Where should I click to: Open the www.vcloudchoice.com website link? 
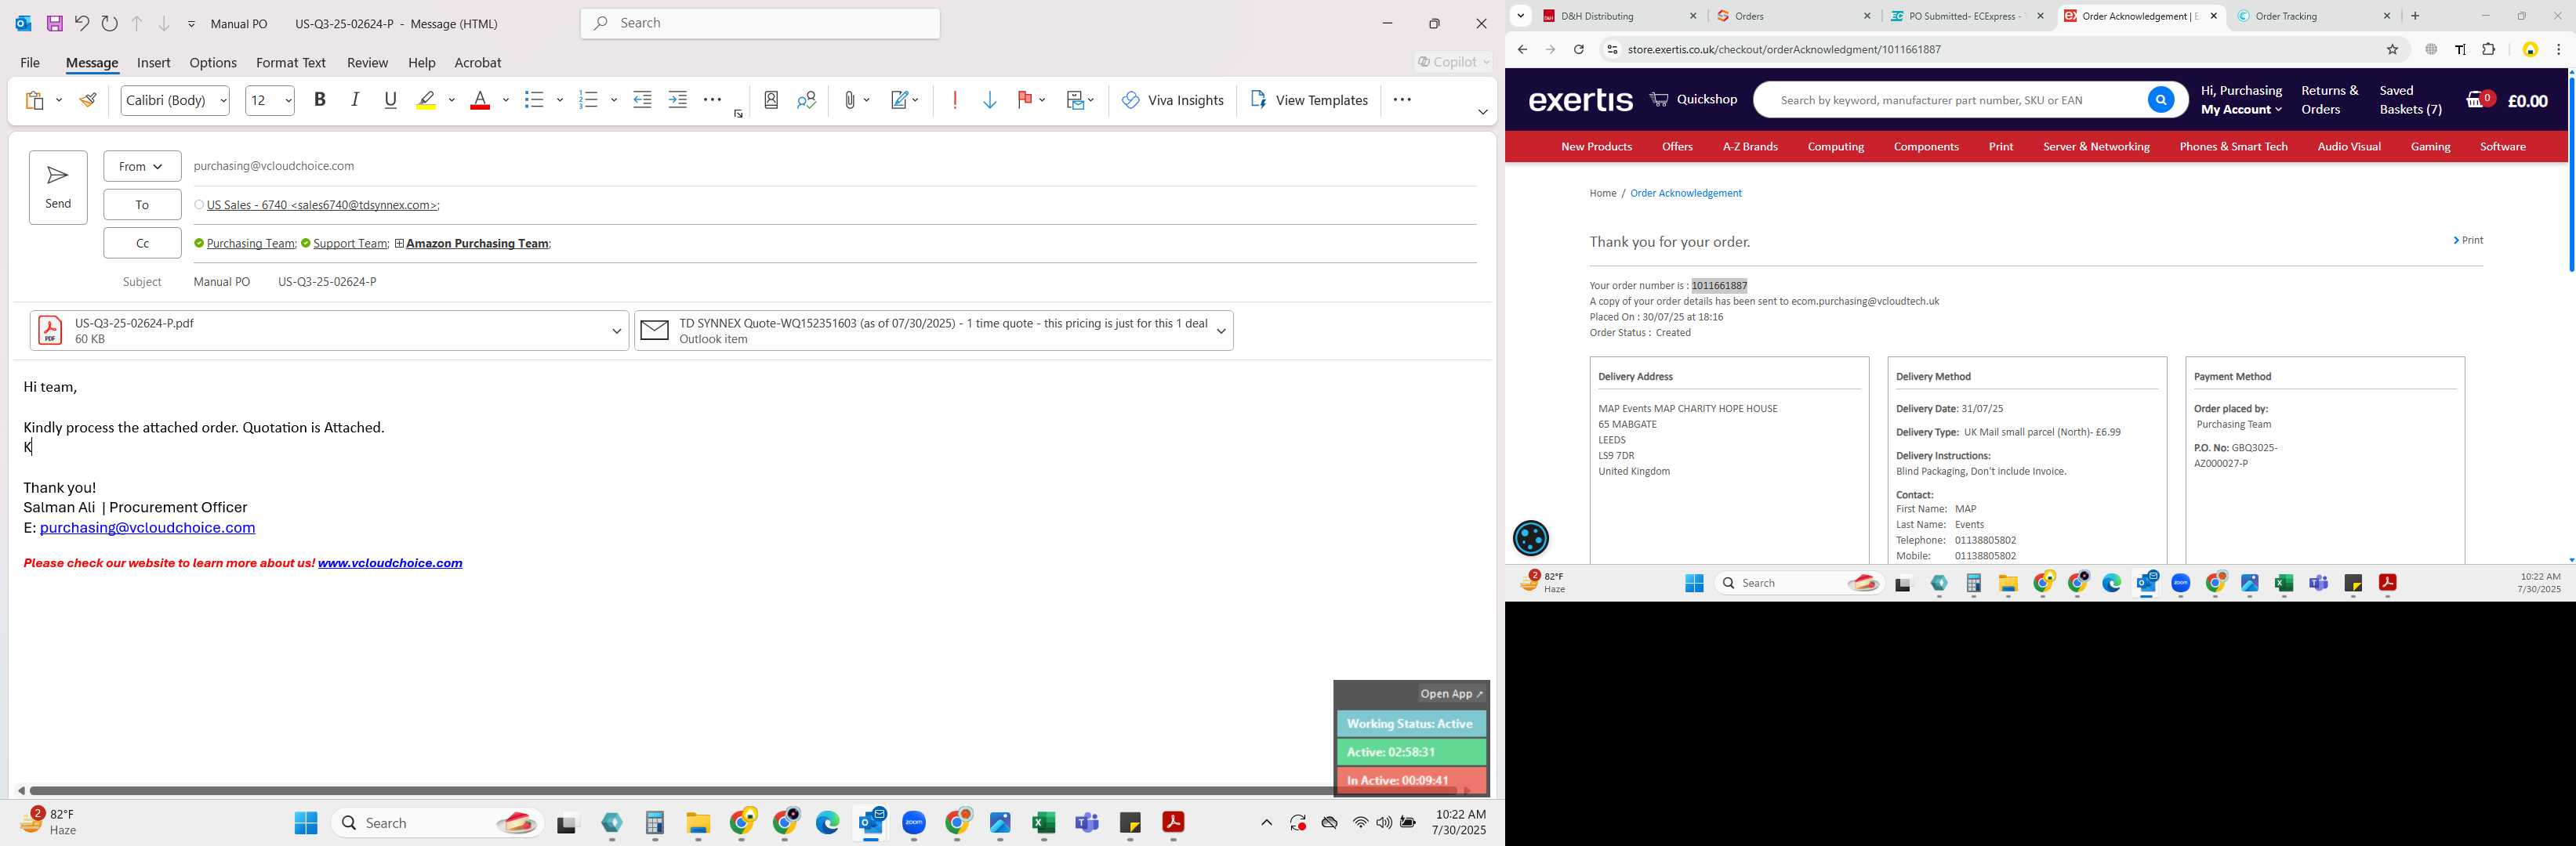tap(390, 563)
